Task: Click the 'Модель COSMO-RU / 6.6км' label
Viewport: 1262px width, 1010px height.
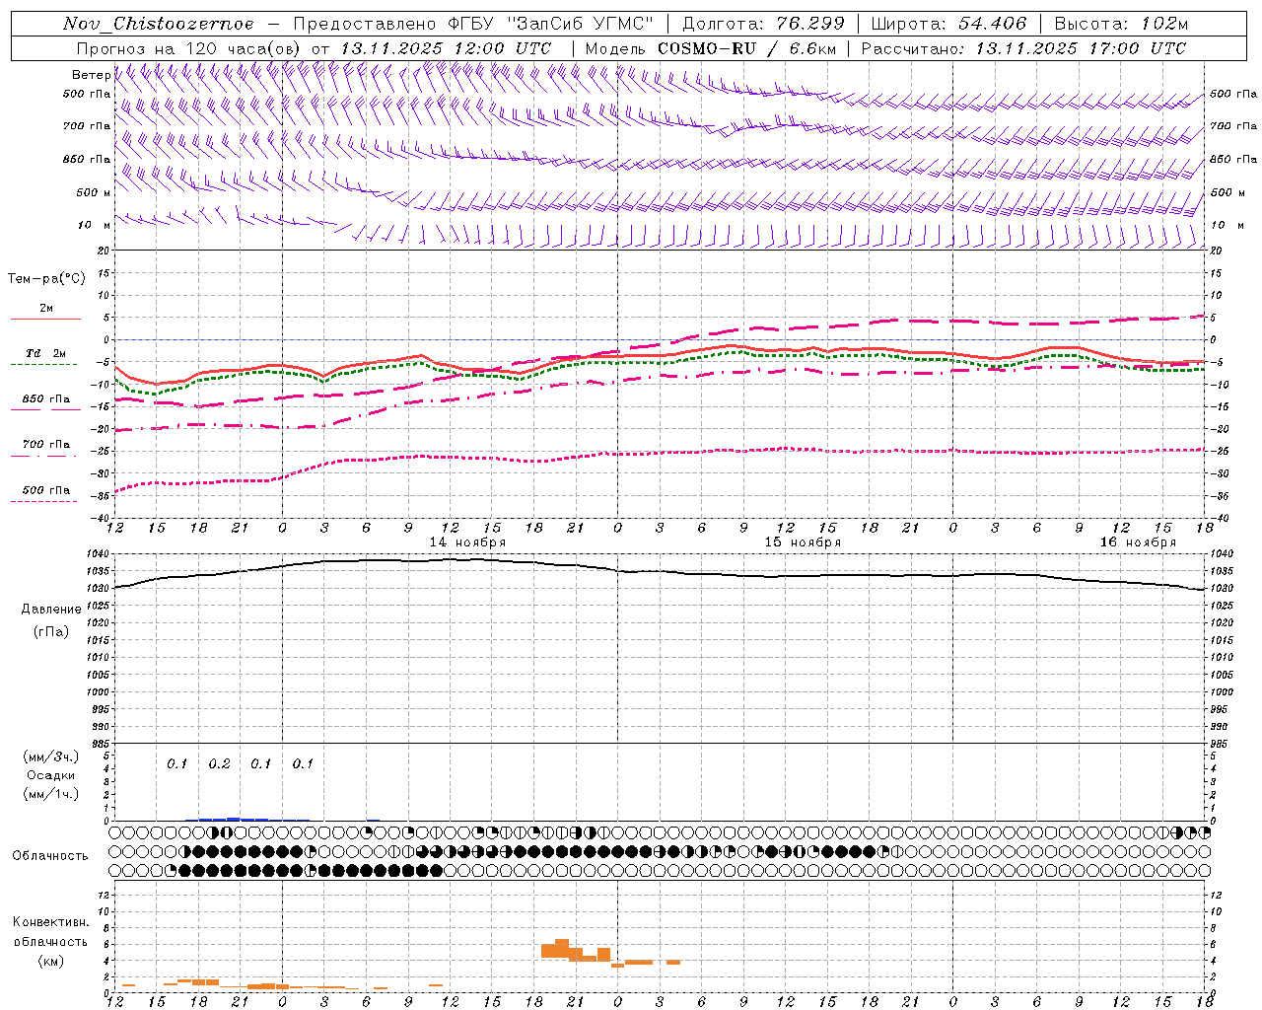Action: pos(711,48)
